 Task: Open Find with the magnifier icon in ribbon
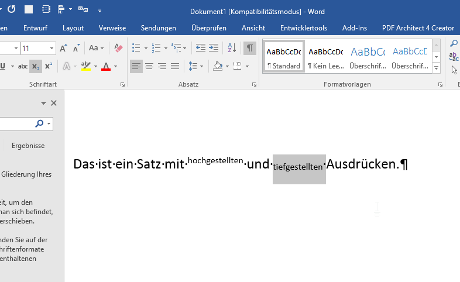coord(454,43)
